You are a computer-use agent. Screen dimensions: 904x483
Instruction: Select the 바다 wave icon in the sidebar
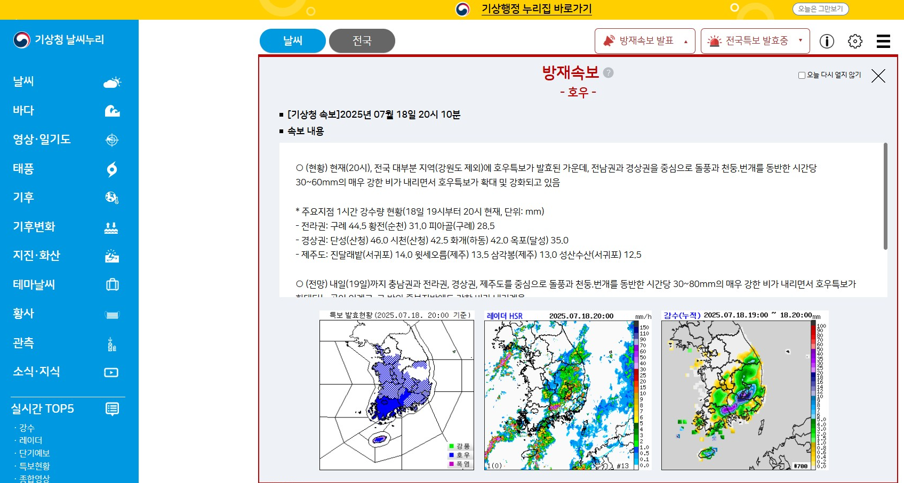112,111
